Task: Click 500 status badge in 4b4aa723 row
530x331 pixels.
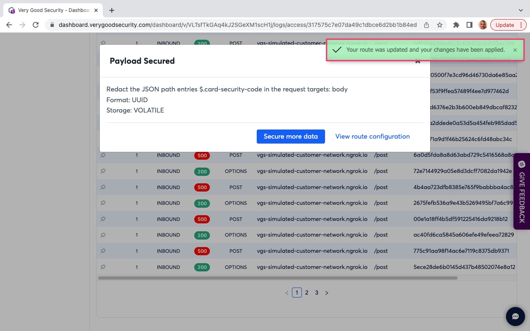Action: (202, 187)
